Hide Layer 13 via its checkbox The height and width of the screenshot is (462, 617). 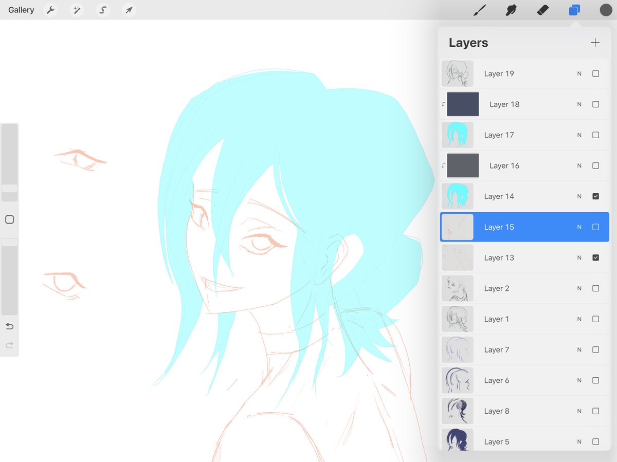595,257
